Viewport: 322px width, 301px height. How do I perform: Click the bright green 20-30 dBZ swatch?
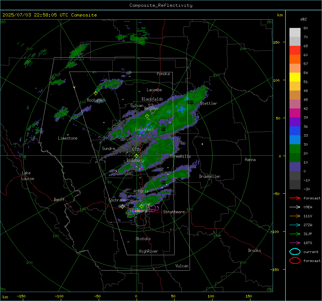click(295, 149)
